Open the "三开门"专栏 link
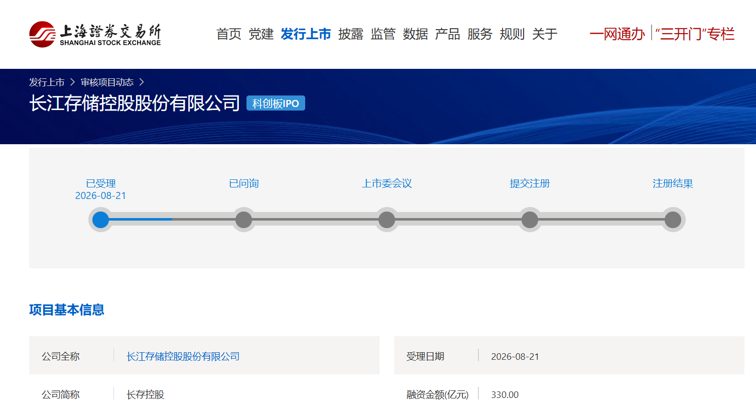Viewport: 756px width, 408px height. click(x=695, y=34)
